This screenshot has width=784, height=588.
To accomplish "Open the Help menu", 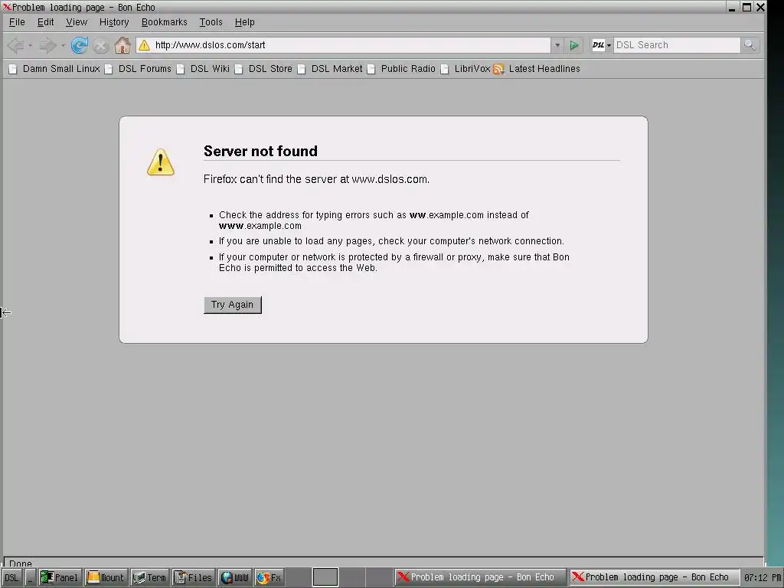I will point(244,22).
